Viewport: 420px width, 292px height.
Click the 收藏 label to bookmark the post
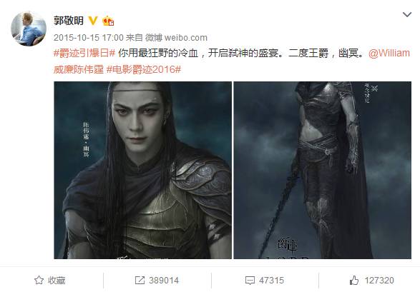click(57, 281)
